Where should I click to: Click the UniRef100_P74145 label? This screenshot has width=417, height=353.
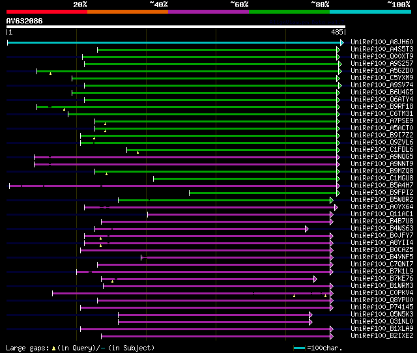coord(382,307)
